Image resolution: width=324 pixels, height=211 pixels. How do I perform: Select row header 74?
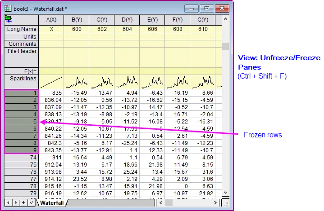[x=22, y=158]
